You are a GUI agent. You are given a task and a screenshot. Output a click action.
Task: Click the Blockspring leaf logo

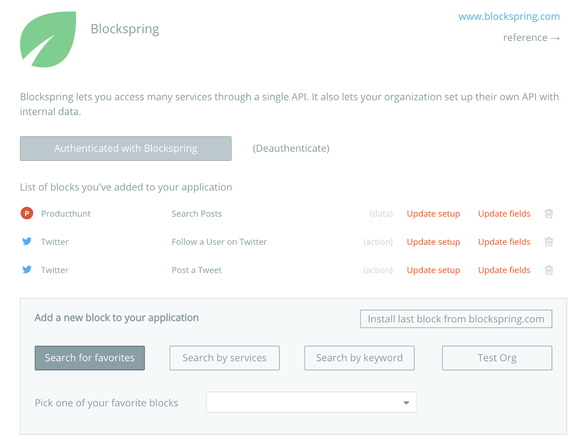47,40
